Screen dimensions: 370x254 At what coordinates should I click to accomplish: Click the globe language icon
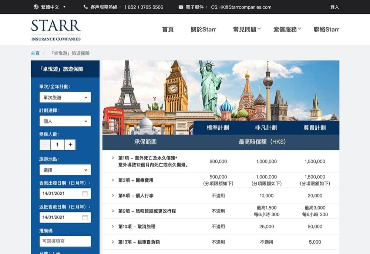36,7
